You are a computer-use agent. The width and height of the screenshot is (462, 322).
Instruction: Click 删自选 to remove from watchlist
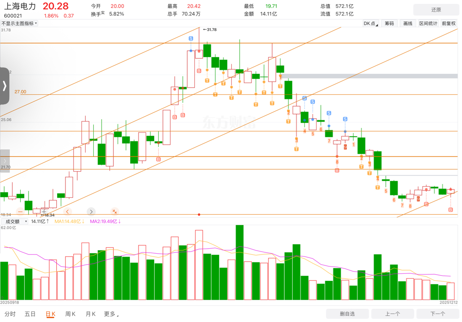pyautogui.click(x=347, y=314)
